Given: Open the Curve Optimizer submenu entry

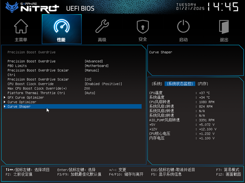Looking at the screenshot, I should [x=22, y=102].
